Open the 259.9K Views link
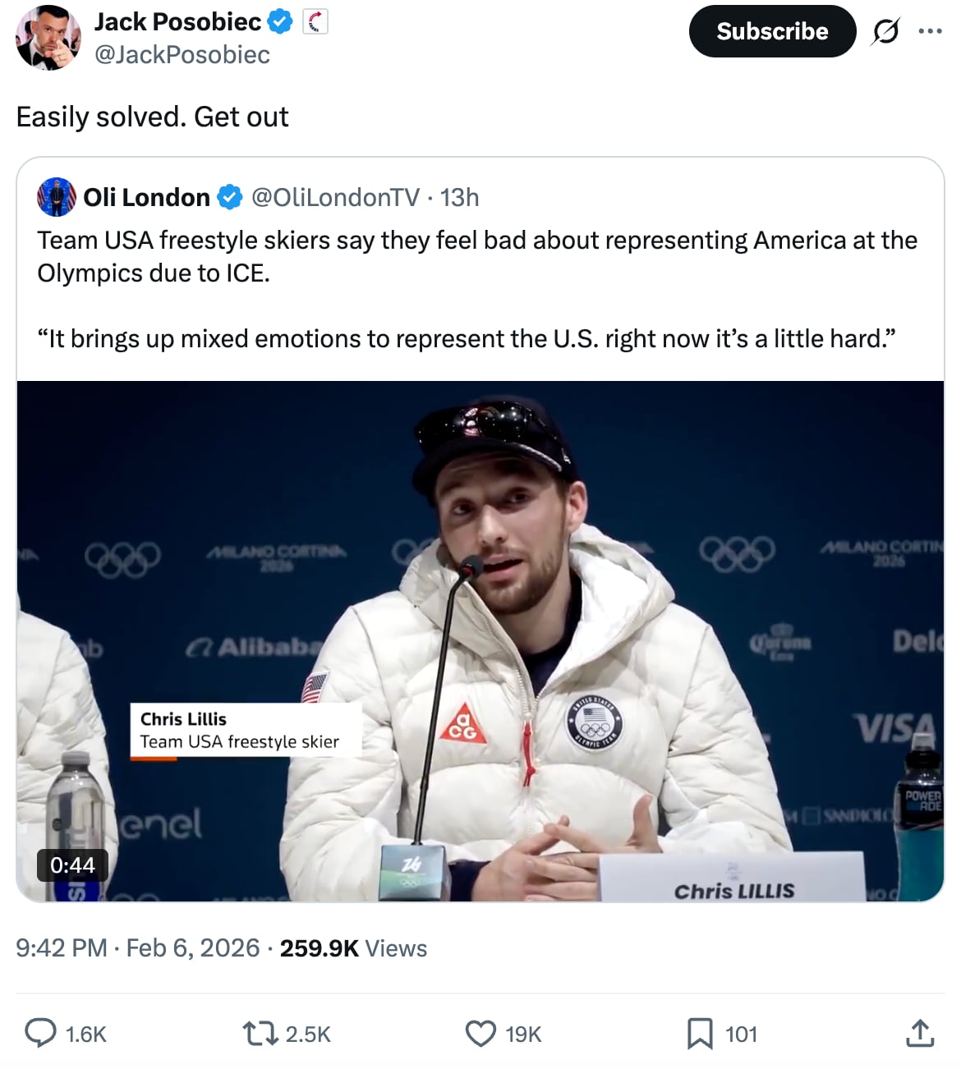The image size is (961, 1069). 353,948
